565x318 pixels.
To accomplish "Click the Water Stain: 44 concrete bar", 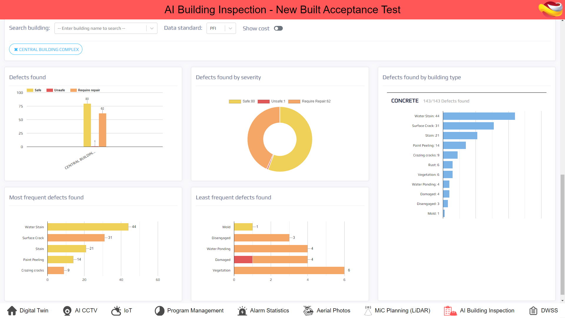I will pyautogui.click(x=479, y=116).
